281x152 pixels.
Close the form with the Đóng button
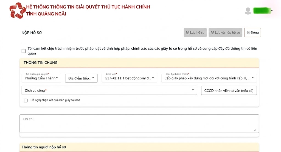point(252,32)
